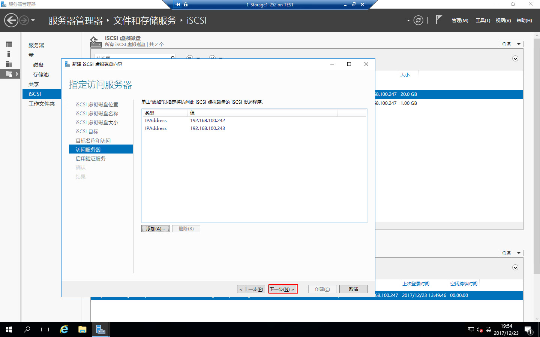Click the 类型 column header
Image resolution: width=540 pixels, height=337 pixels.
pyautogui.click(x=164, y=113)
